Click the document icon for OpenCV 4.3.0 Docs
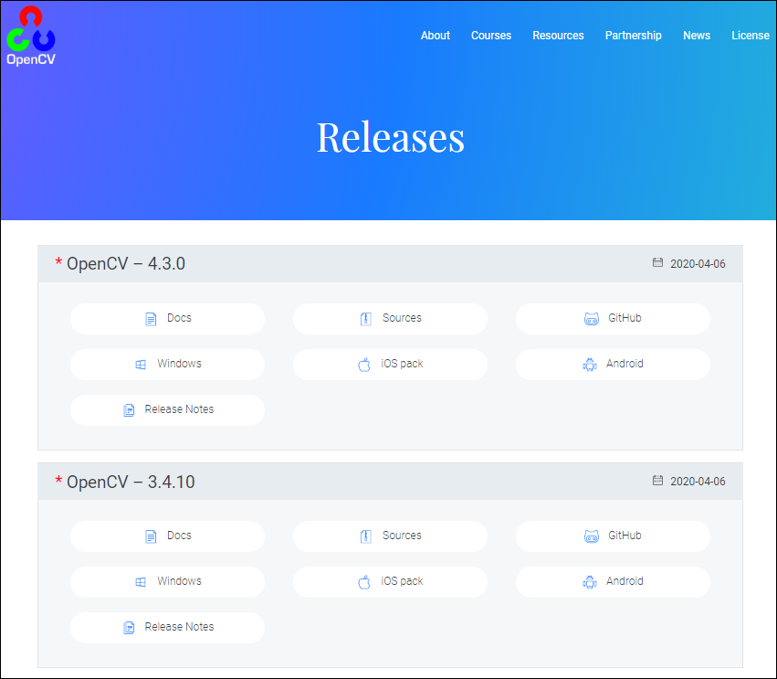The height and width of the screenshot is (679, 777). pyautogui.click(x=151, y=319)
